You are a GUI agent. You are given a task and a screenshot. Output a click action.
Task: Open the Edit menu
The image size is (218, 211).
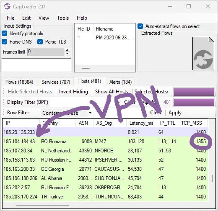(x=26, y=18)
